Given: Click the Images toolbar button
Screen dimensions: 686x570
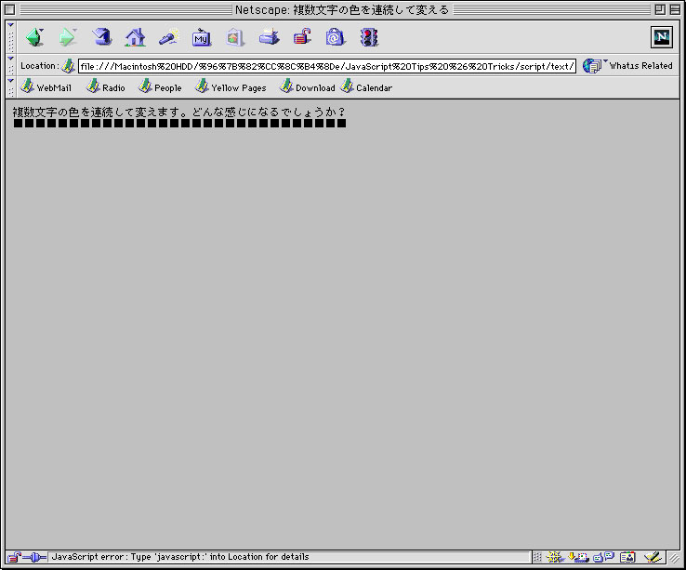Looking at the screenshot, I should (x=234, y=37).
